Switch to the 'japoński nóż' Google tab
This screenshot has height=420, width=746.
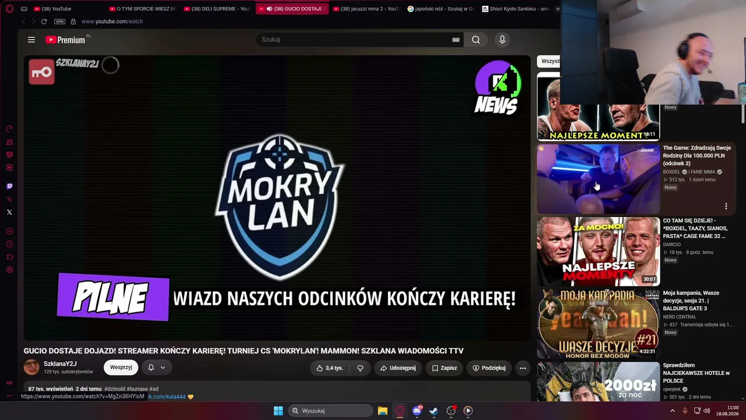tap(441, 9)
